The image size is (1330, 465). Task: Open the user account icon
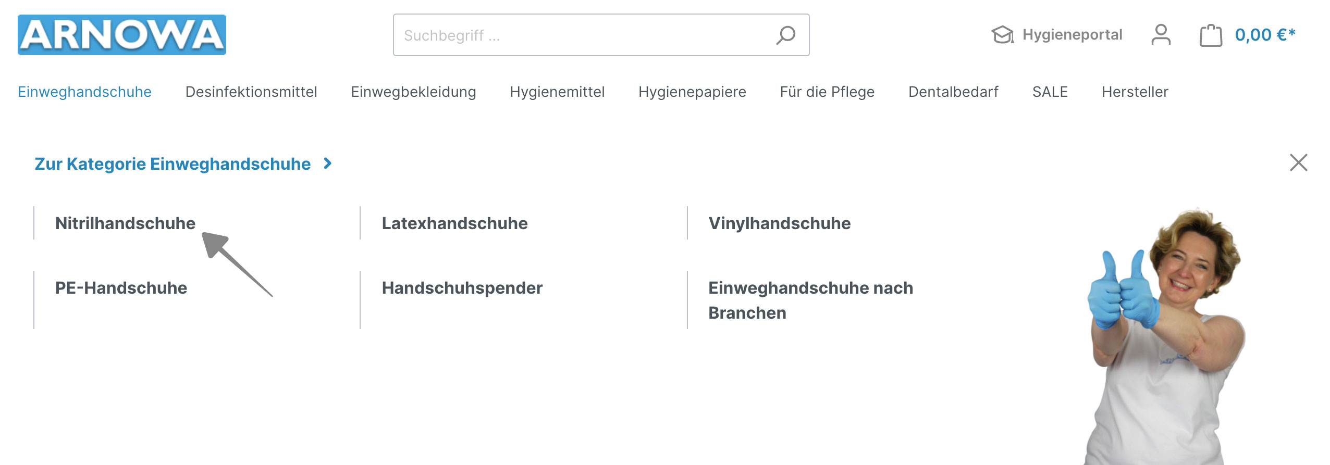pyautogui.click(x=1161, y=35)
